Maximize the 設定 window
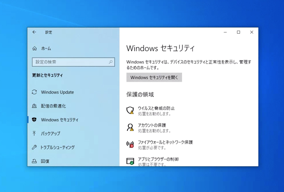This screenshot has width=284, height=192. click(238, 32)
